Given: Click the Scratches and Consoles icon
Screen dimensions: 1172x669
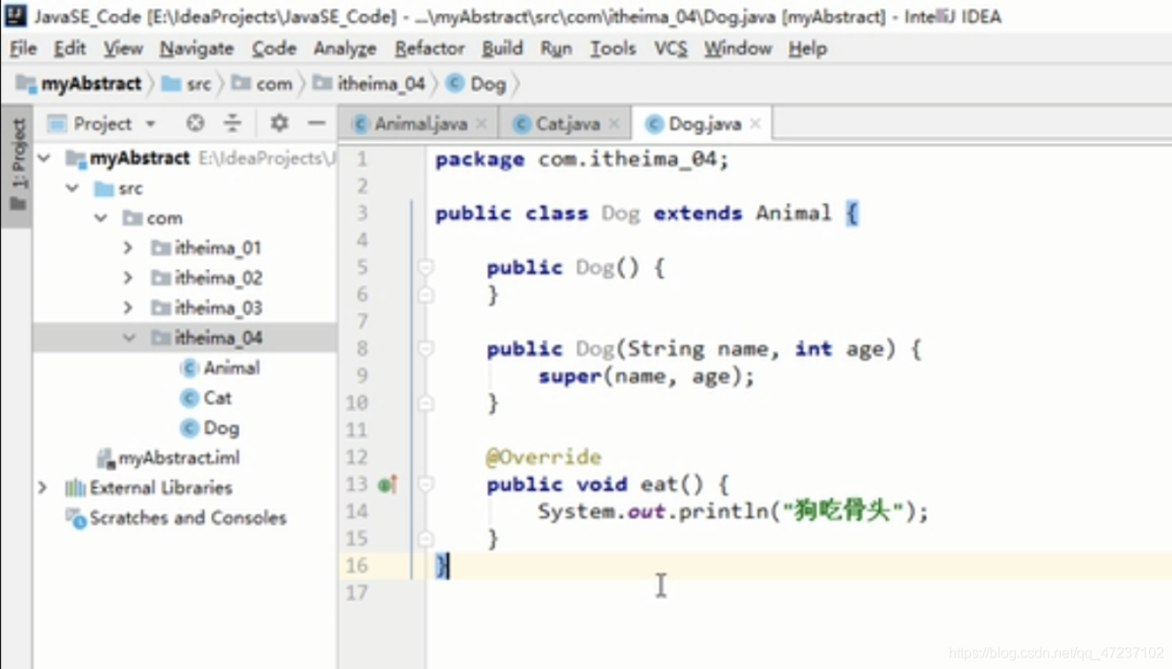Looking at the screenshot, I should (x=76, y=518).
